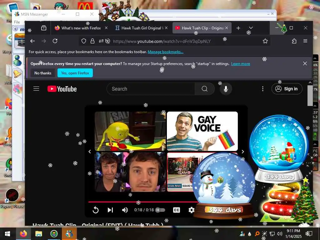Open the streamer with headphones video thumbnail
Viewport: 320px width, 240px height.
130,172
